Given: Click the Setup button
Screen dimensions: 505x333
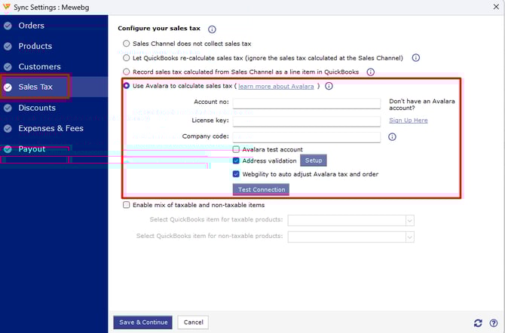Looking at the screenshot, I should [x=314, y=160].
